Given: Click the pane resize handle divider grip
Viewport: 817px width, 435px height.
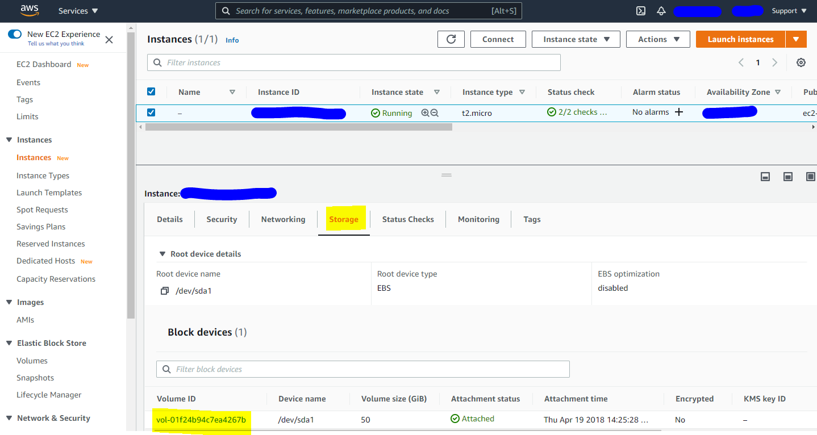Looking at the screenshot, I should pyautogui.click(x=447, y=175).
